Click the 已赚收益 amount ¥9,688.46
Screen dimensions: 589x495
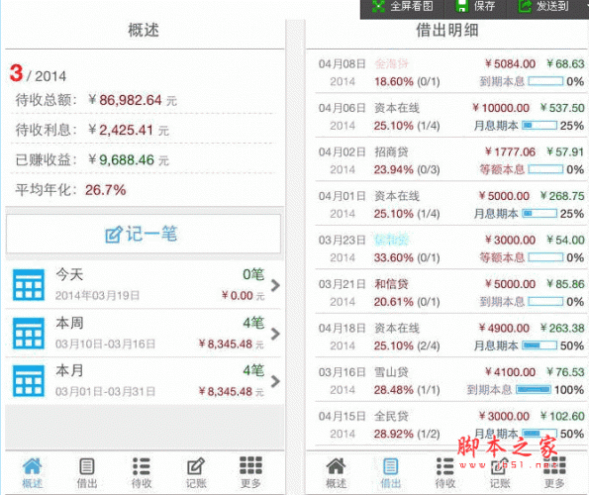(121, 160)
